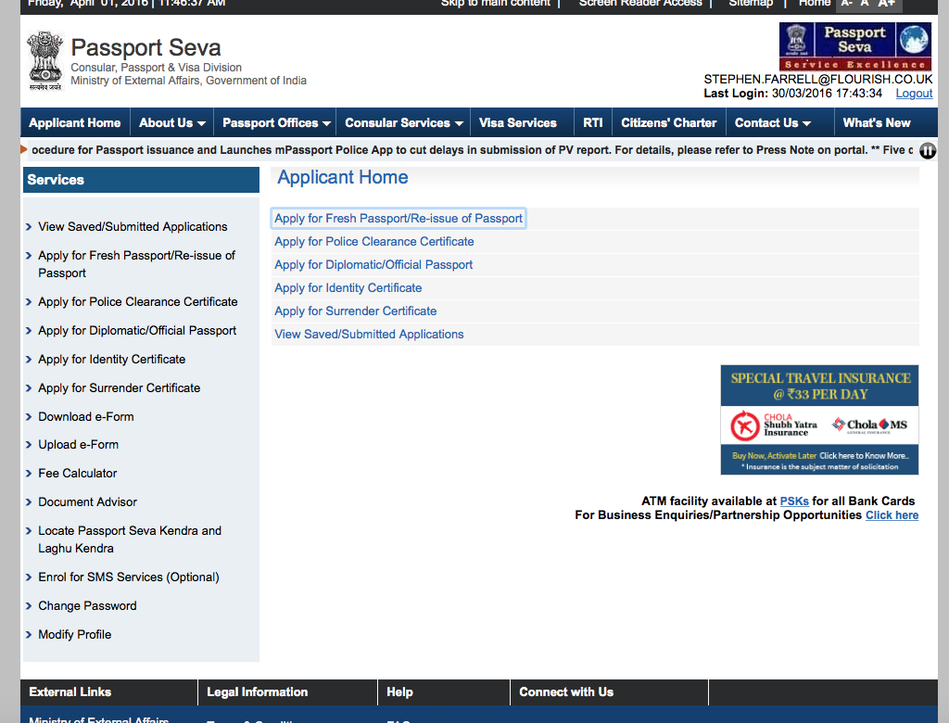Follow the PSKs link for ATM facility
This screenshot has height=723, width=949.
click(794, 501)
